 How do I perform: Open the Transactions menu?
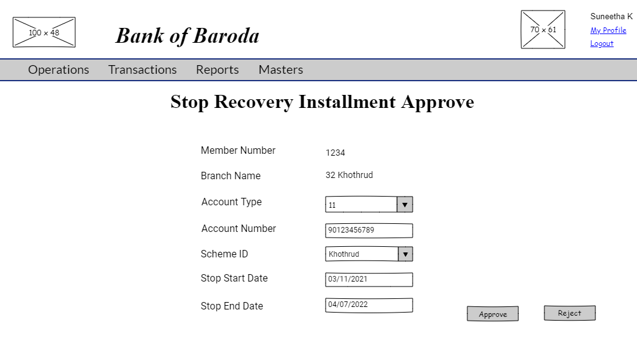142,69
